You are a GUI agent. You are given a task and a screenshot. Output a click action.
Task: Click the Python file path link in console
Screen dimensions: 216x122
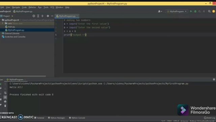click(x=146, y=84)
